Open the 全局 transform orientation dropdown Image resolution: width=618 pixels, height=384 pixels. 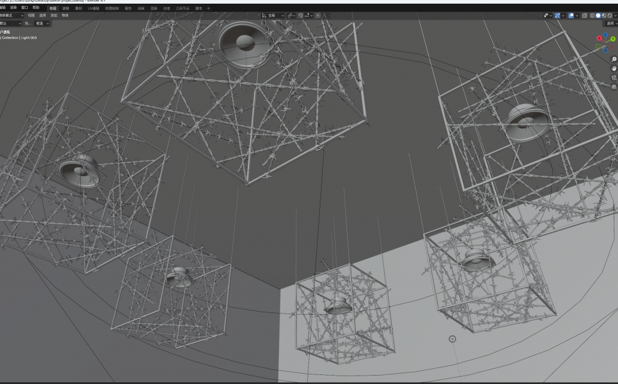point(273,15)
